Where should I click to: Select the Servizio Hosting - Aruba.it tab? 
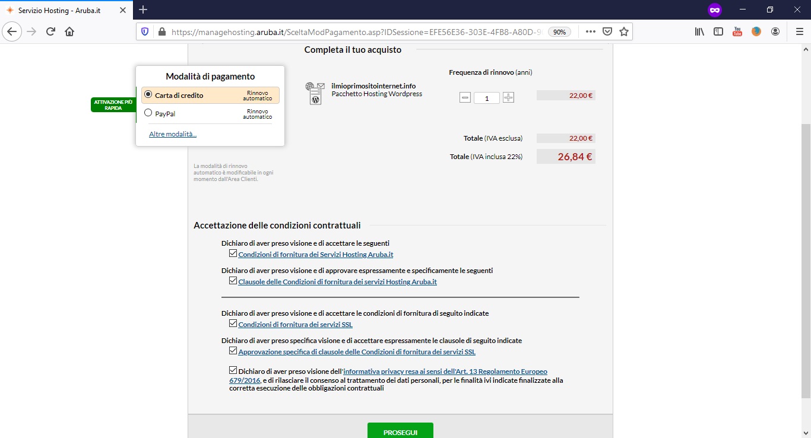coord(66,10)
